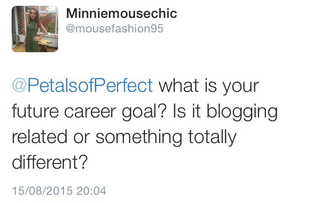Image resolution: width=310 pixels, height=203 pixels.
Task: Click the Minniemousechic display name
Action: pyautogui.click(x=121, y=14)
